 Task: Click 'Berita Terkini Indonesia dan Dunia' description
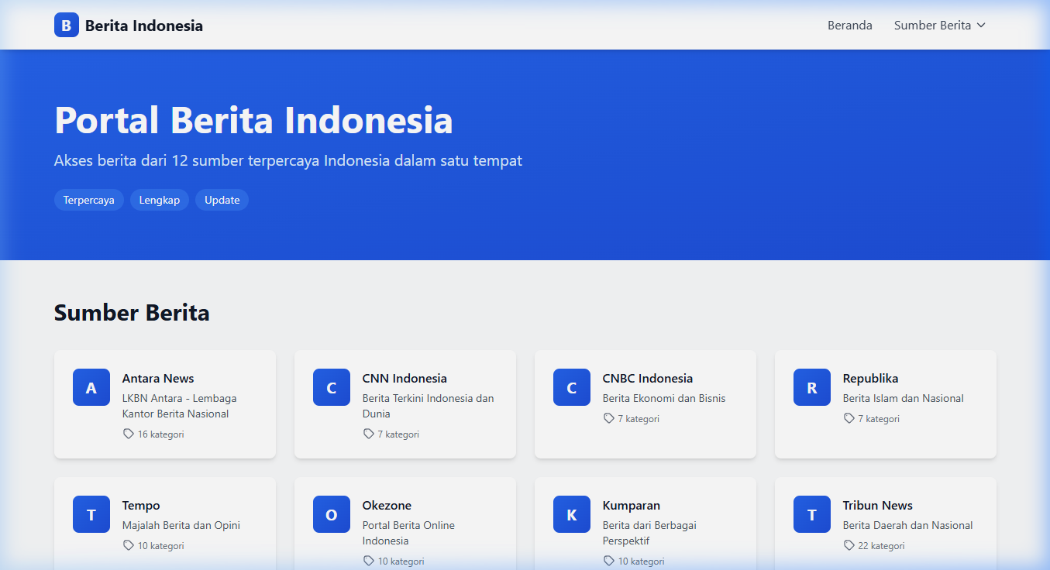pyautogui.click(x=428, y=406)
